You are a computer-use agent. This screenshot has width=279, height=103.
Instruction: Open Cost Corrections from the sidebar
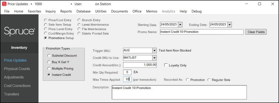point(17,86)
